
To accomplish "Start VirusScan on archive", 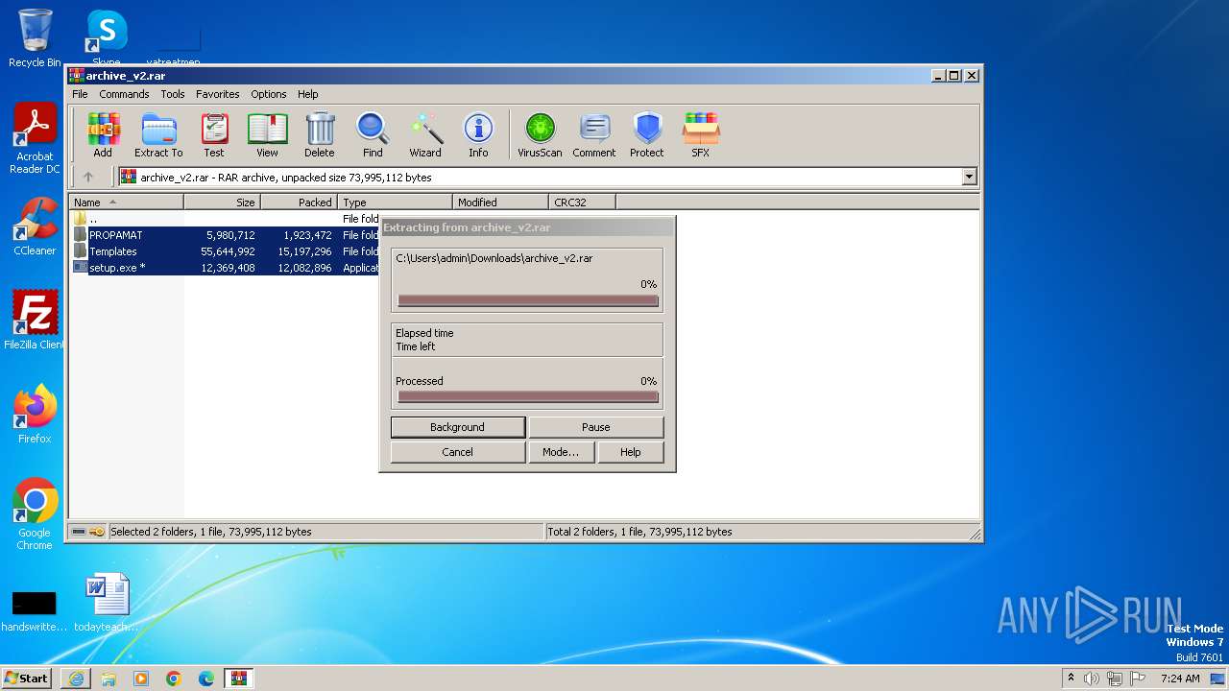I will click(540, 134).
